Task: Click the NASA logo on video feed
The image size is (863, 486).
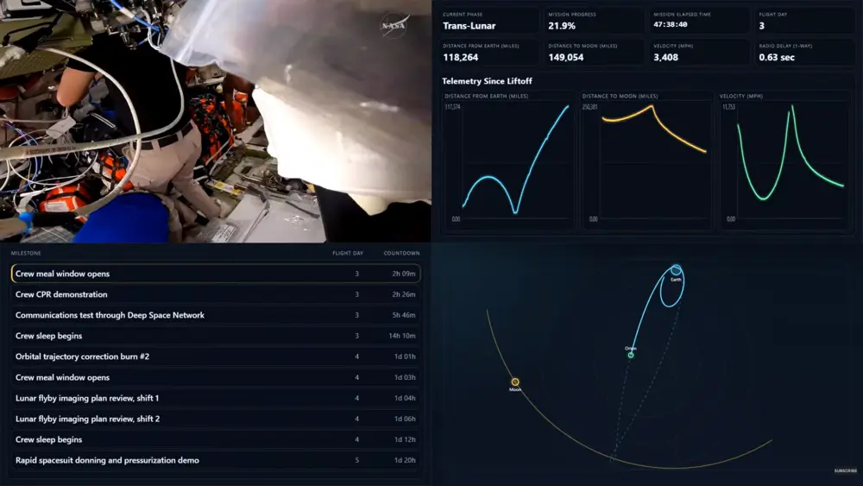Action: coord(395,25)
